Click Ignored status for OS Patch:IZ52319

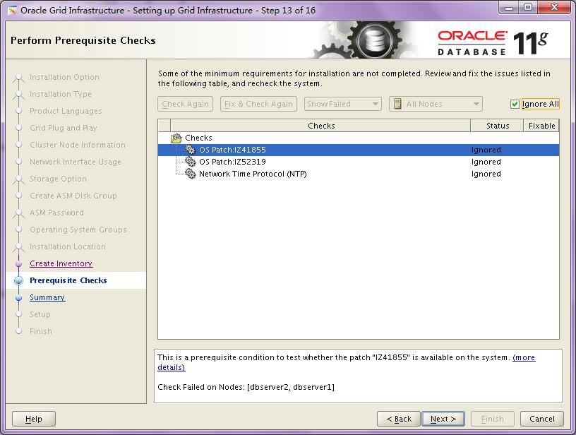486,162
